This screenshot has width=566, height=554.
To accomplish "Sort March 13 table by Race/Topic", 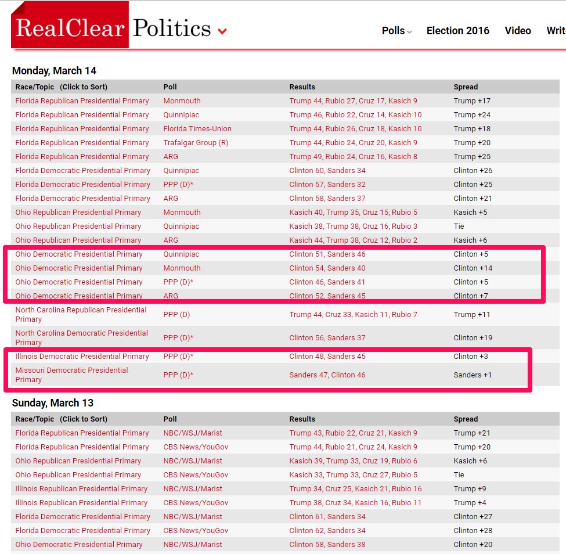I will click(62, 419).
